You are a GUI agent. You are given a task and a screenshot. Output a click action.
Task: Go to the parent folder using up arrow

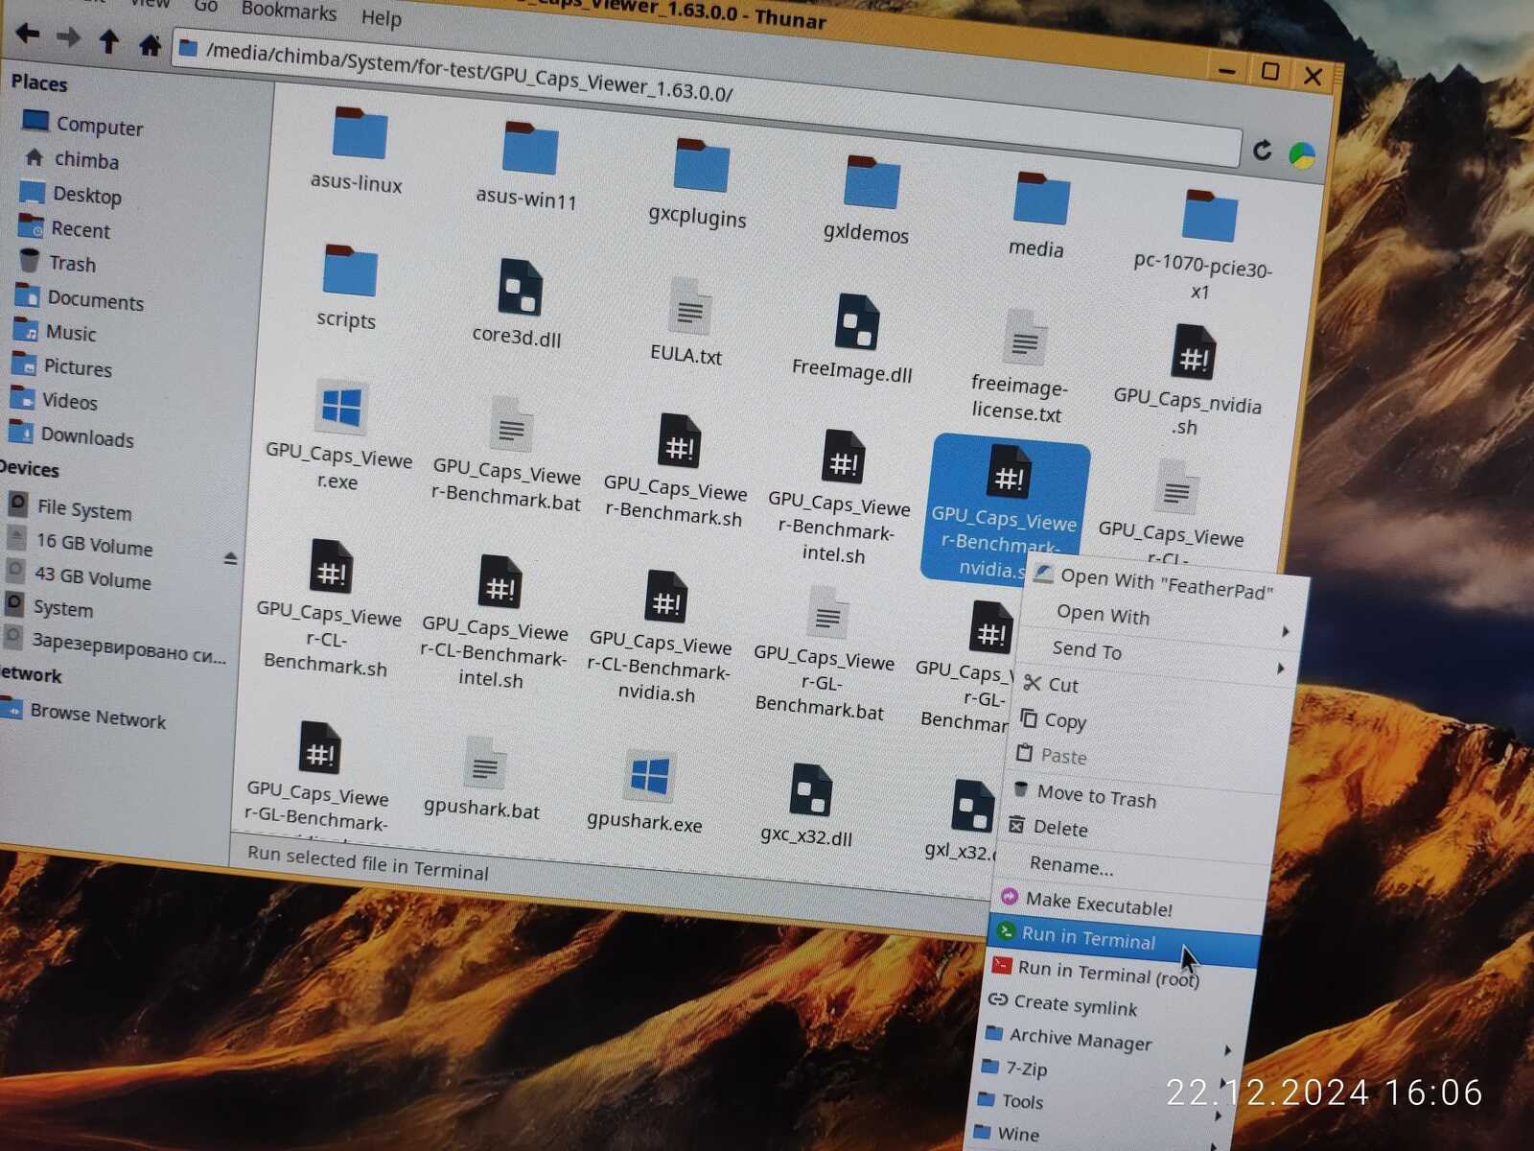109,41
